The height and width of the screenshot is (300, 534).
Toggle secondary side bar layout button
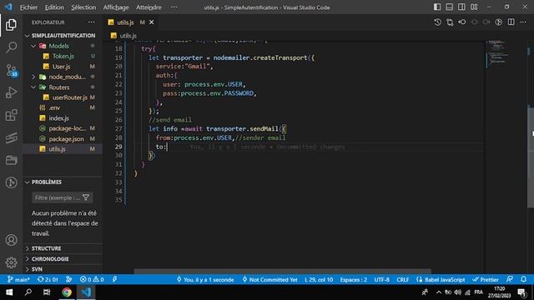tap(461, 7)
